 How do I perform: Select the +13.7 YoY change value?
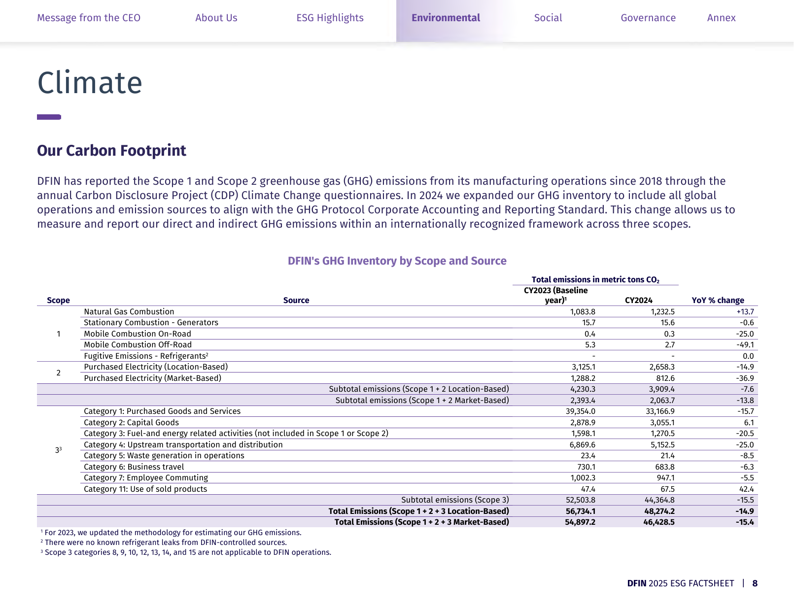coord(745,312)
